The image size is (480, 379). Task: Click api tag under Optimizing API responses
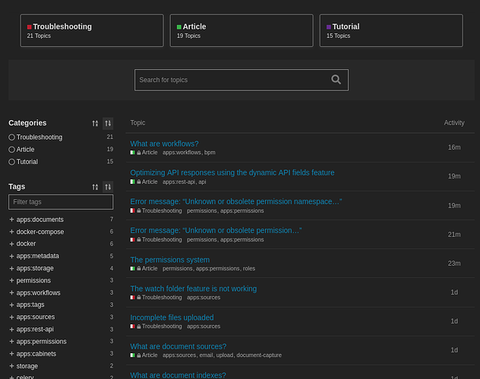click(x=202, y=182)
